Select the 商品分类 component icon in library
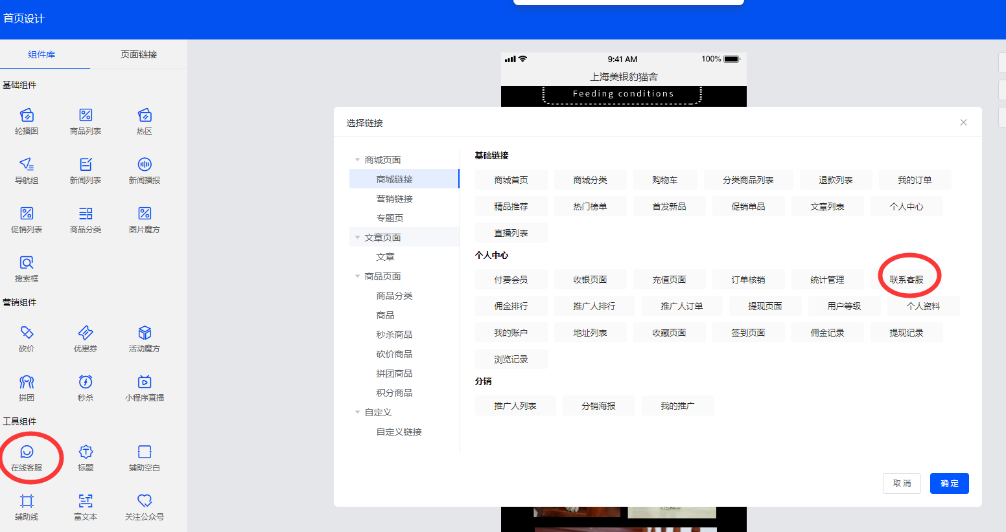 click(x=86, y=214)
